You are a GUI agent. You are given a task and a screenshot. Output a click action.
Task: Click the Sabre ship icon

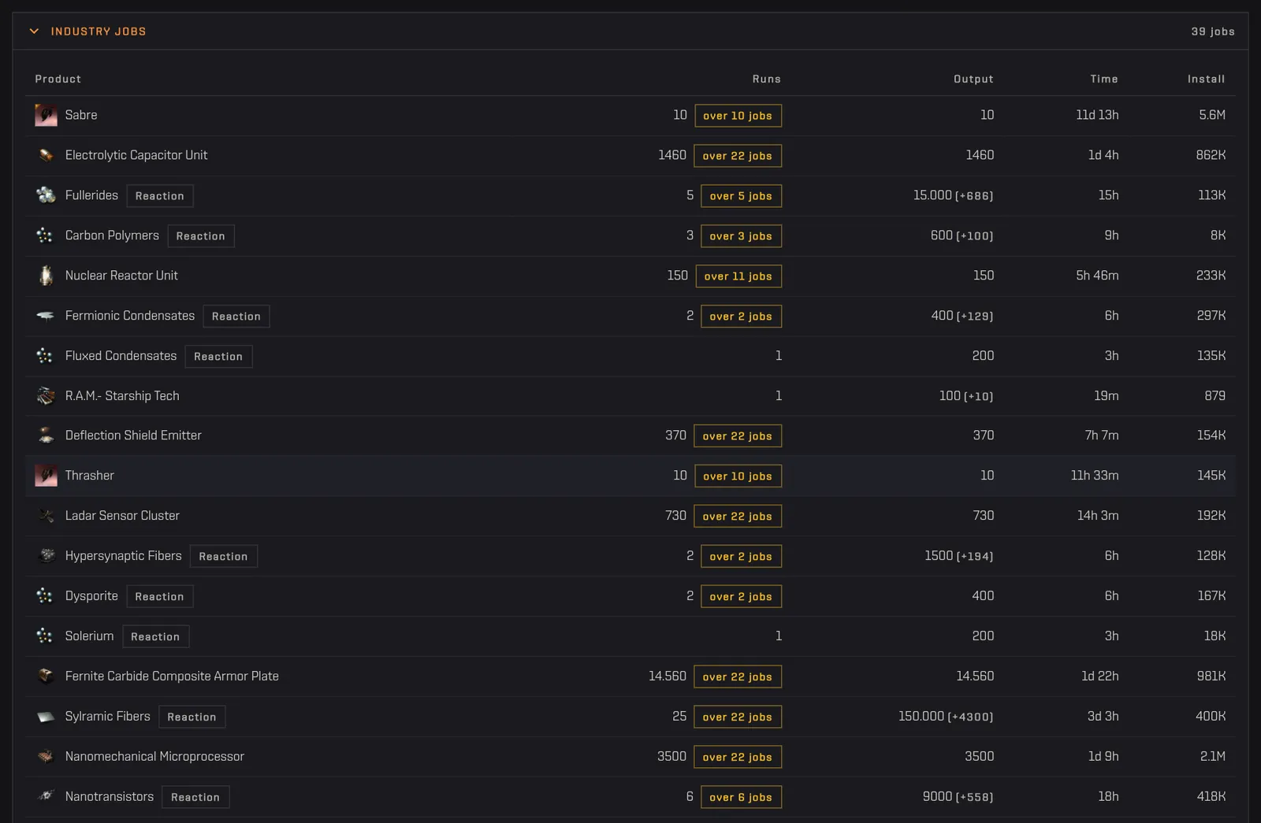[46, 115]
